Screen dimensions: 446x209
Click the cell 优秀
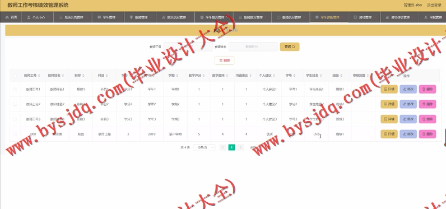point(270,134)
